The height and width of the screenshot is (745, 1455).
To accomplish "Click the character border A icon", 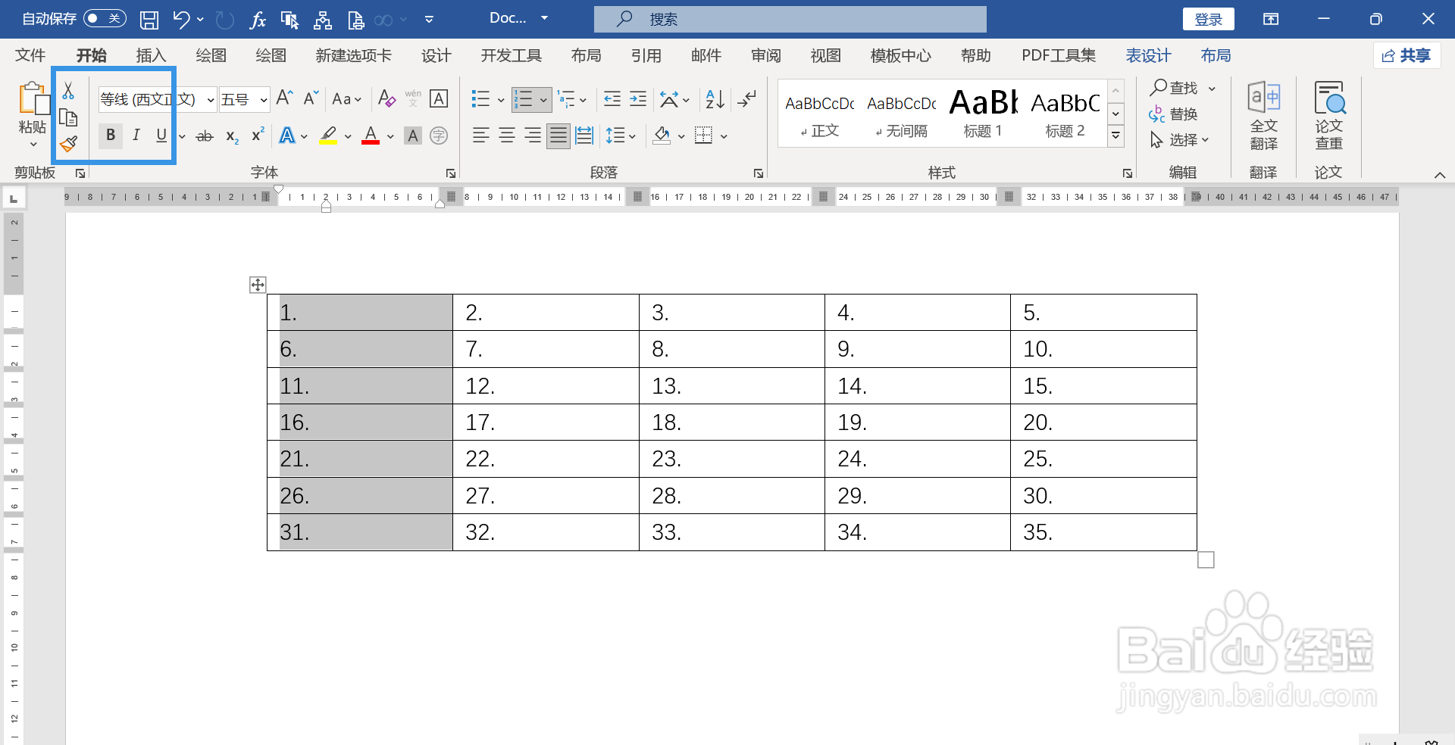I will click(439, 98).
